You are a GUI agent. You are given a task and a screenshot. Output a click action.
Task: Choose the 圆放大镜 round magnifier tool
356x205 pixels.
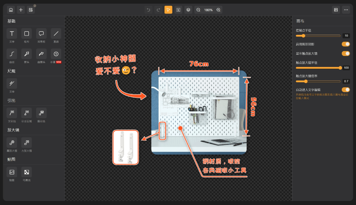[x=12, y=142]
